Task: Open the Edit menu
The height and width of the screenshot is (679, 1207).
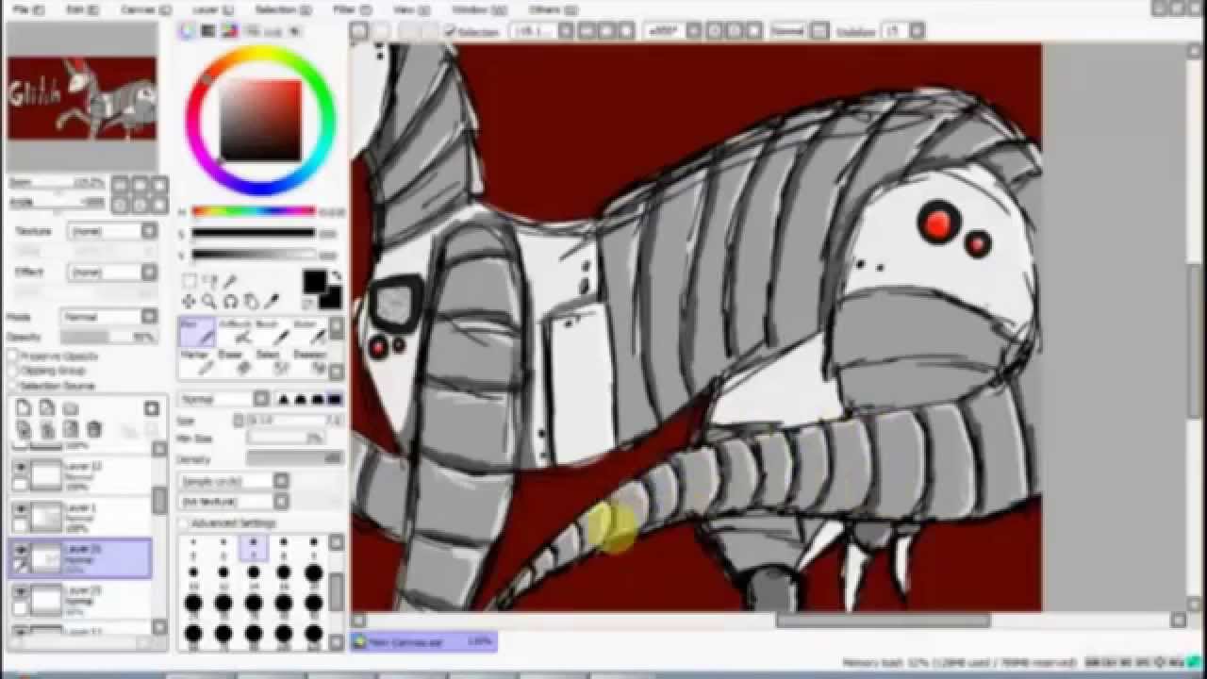Action: pos(82,9)
